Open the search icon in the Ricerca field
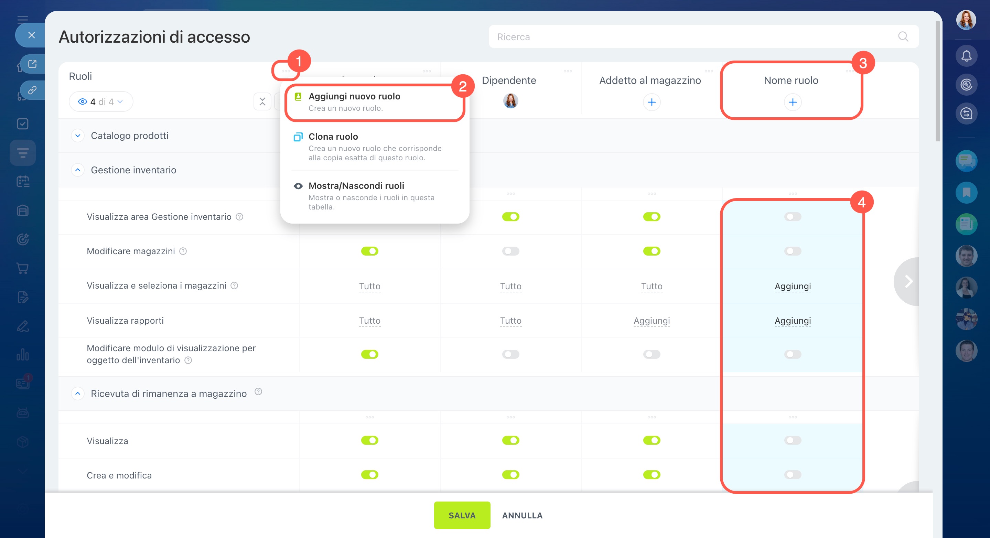The width and height of the screenshot is (990, 538). pos(903,37)
